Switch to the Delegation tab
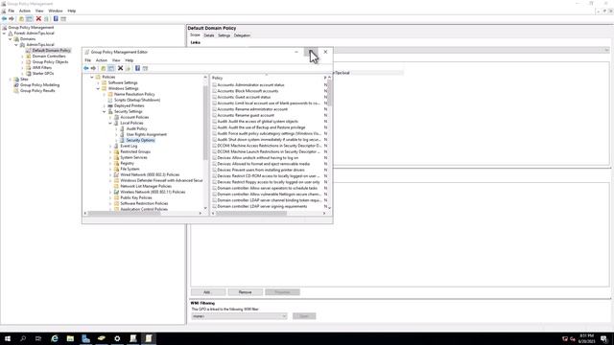This screenshot has height=345, width=614. tap(242, 35)
